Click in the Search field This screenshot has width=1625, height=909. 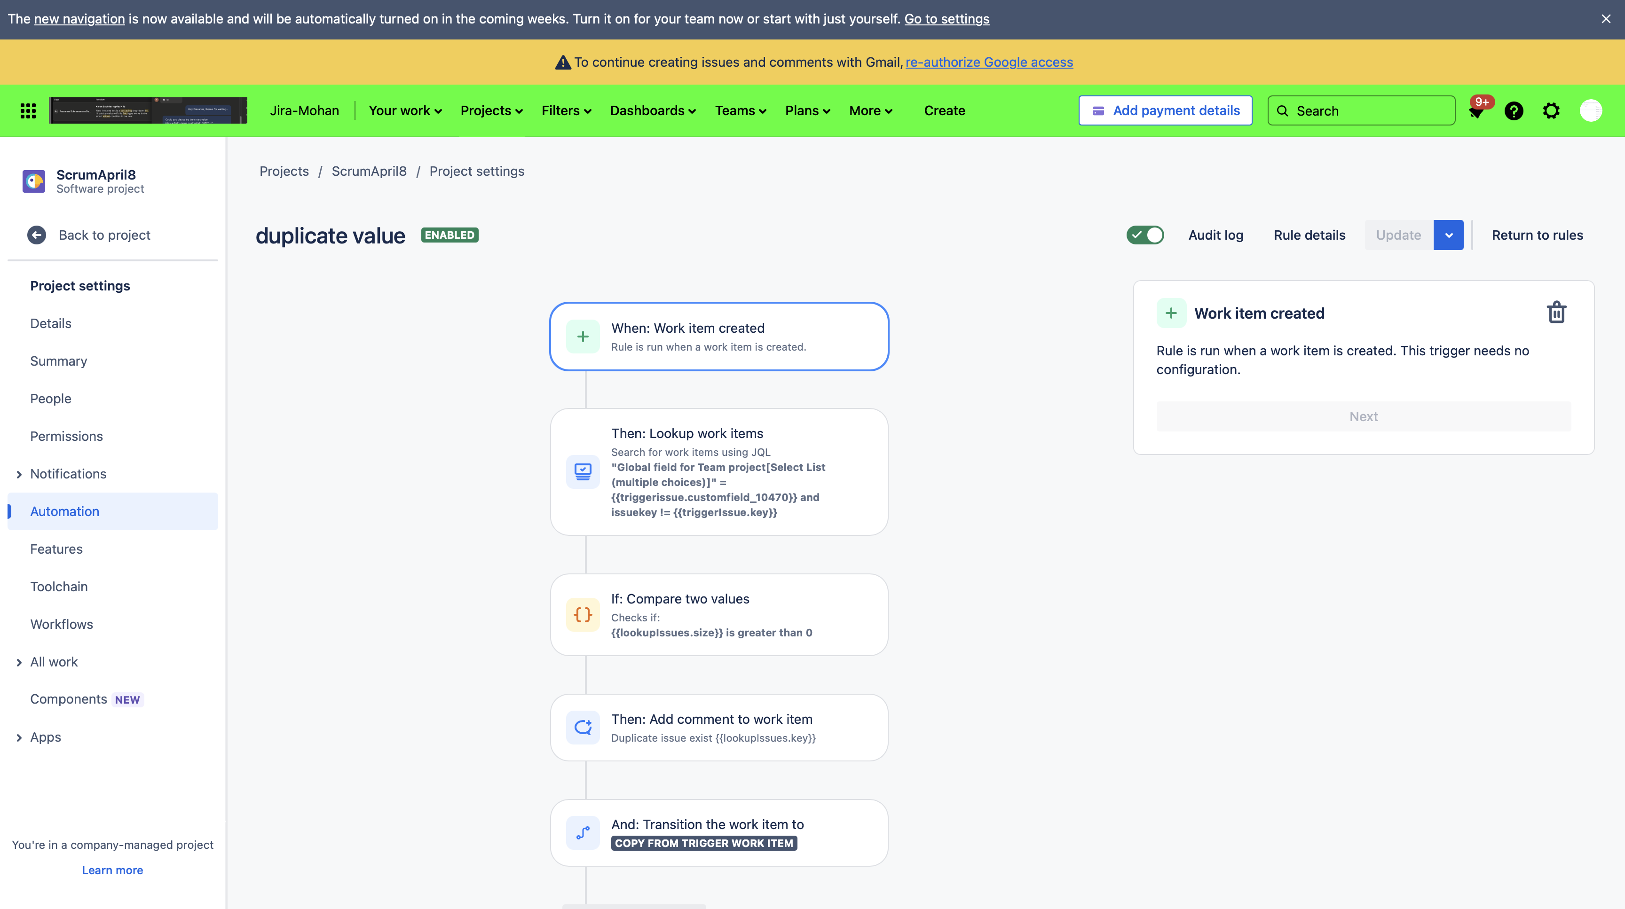click(1361, 111)
